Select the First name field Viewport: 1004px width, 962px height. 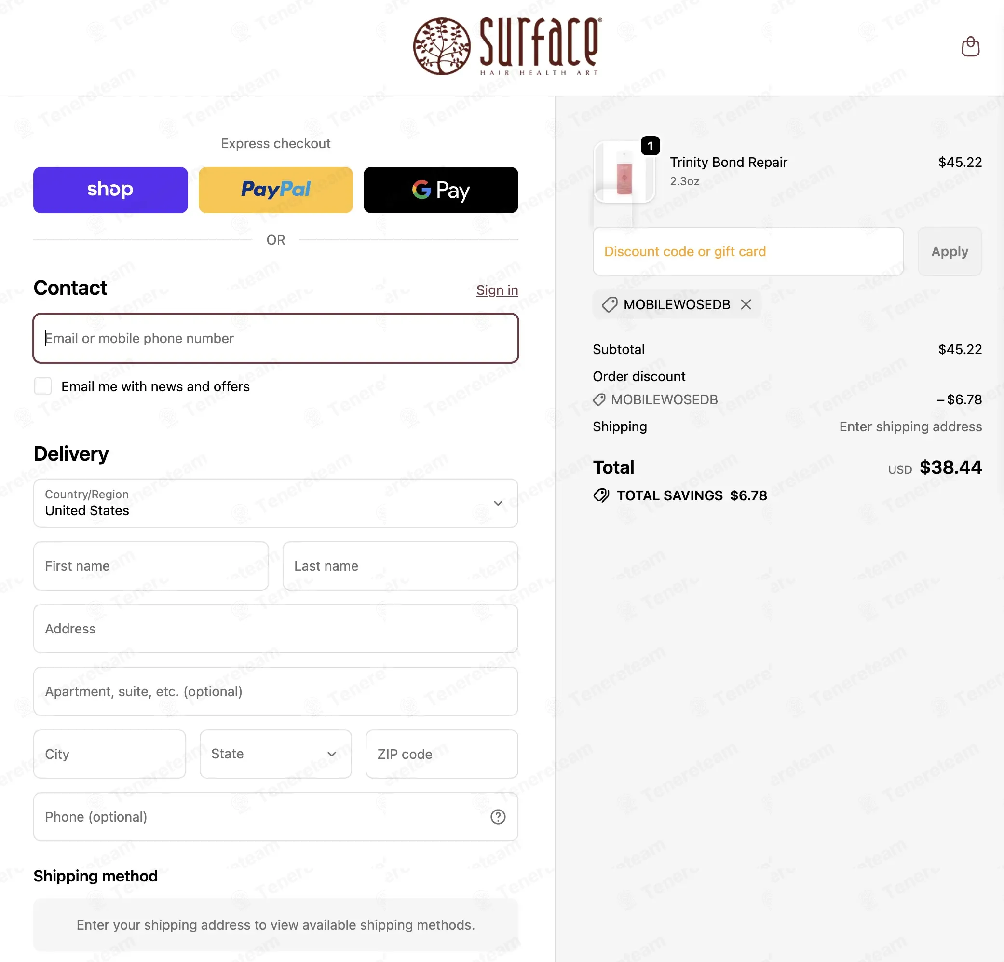tap(151, 566)
